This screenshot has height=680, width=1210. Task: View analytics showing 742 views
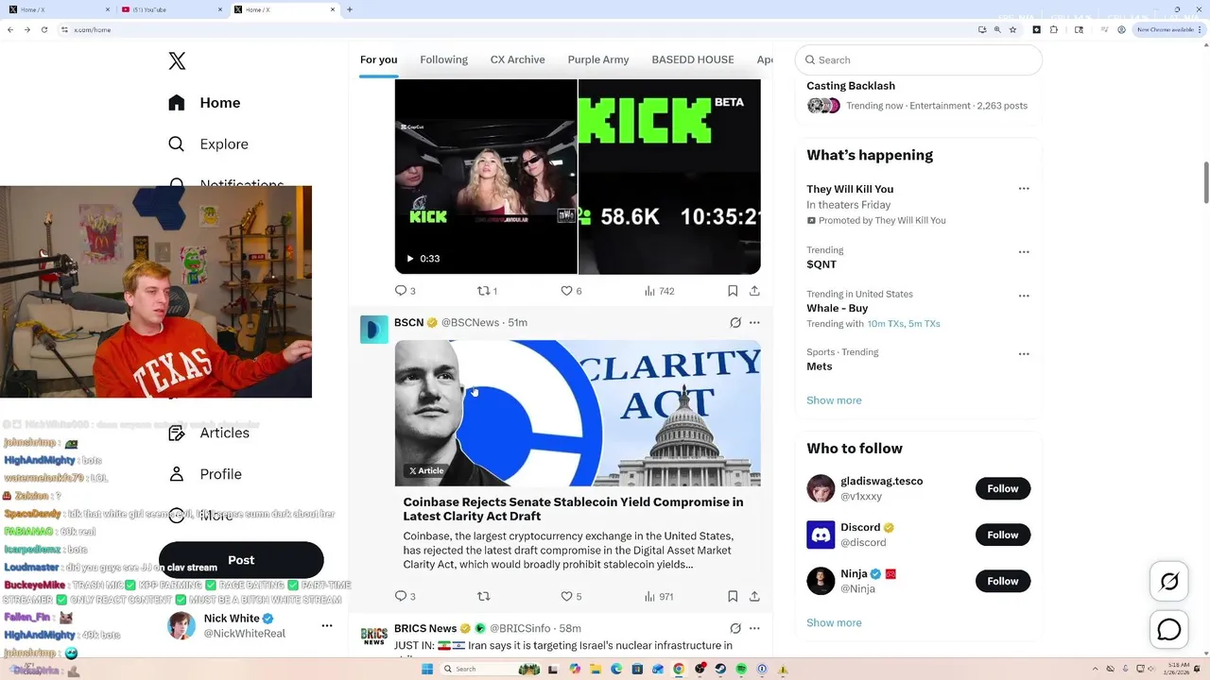click(x=659, y=291)
